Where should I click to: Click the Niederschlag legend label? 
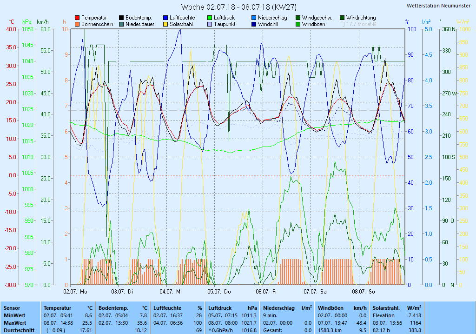pos(272,18)
